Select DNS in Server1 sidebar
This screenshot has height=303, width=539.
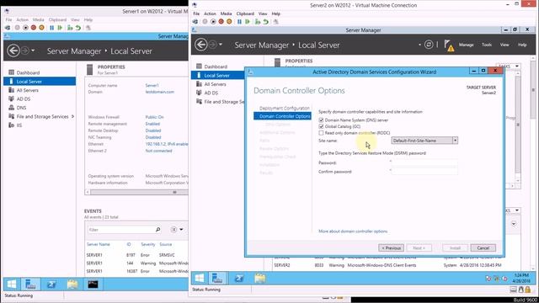[21, 108]
